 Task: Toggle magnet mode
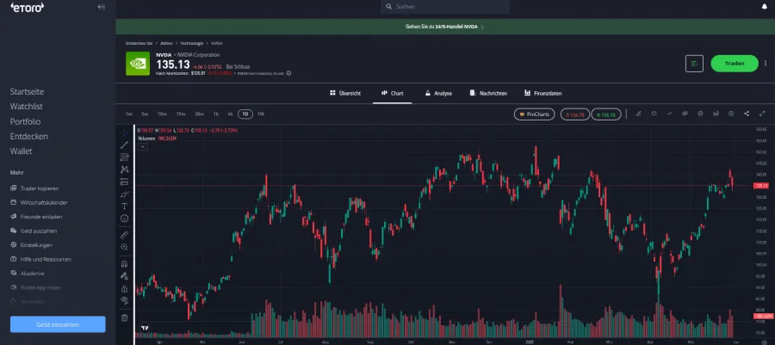(x=124, y=264)
